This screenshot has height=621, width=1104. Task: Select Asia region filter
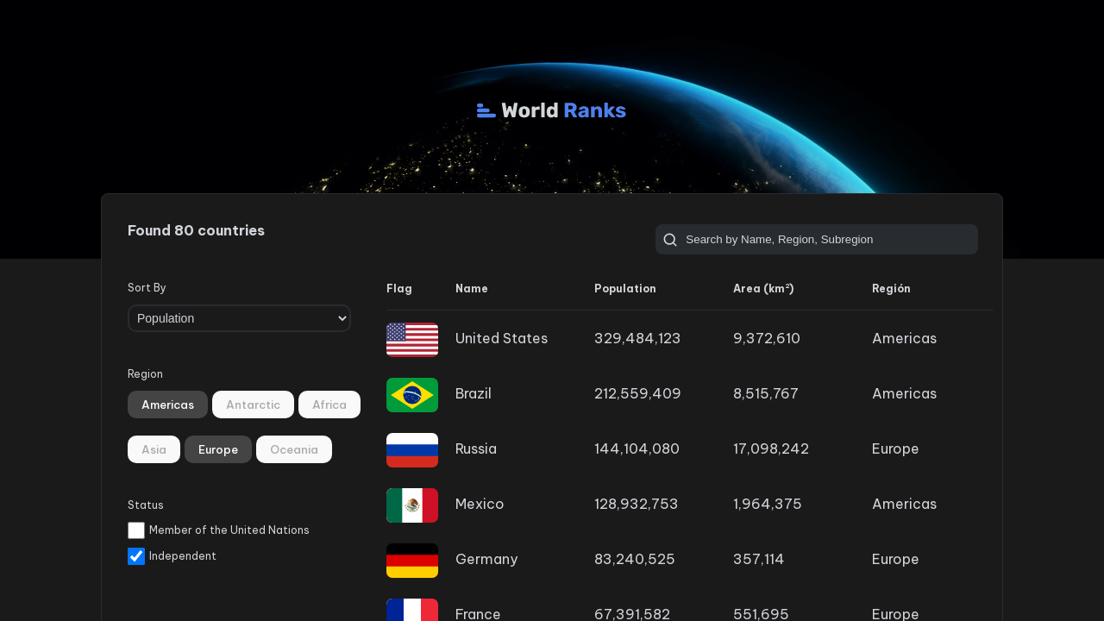click(154, 449)
